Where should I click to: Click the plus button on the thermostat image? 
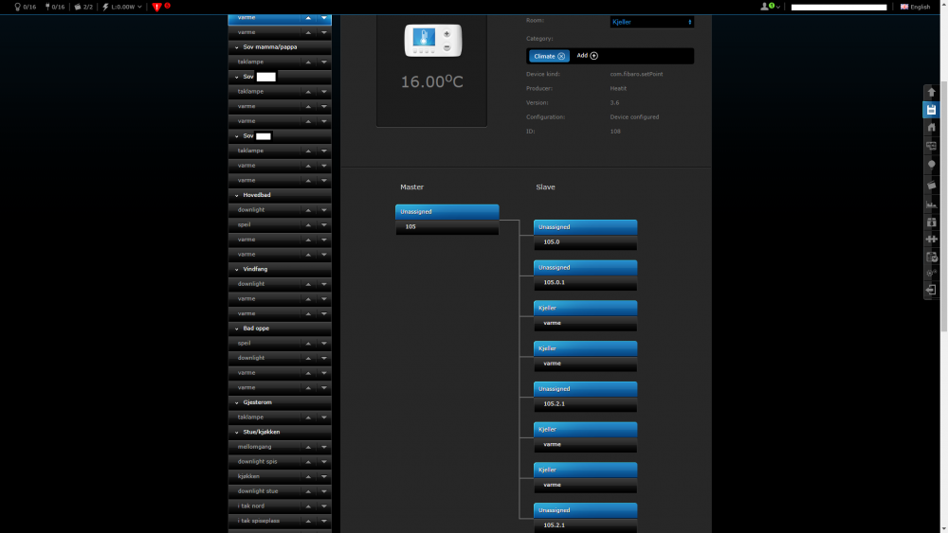(447, 34)
